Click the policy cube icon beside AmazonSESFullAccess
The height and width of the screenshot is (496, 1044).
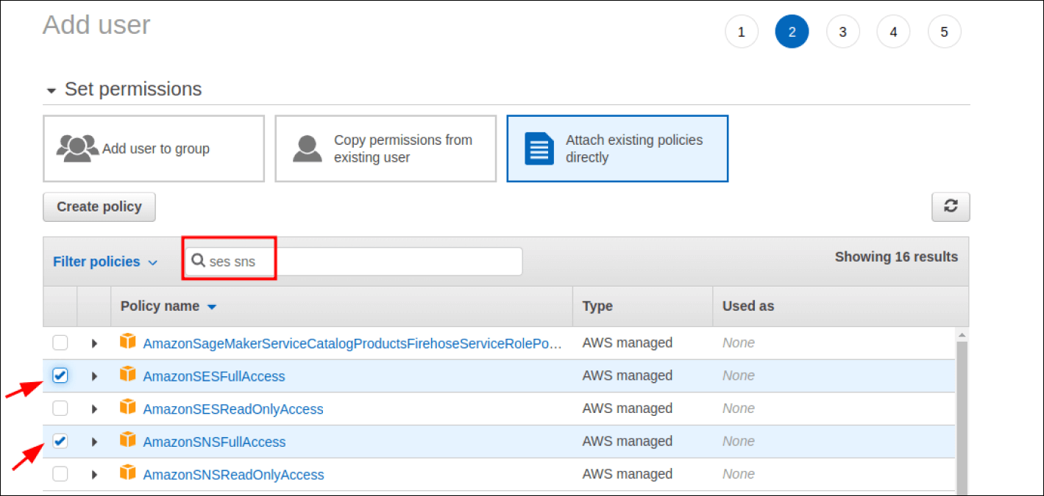128,375
